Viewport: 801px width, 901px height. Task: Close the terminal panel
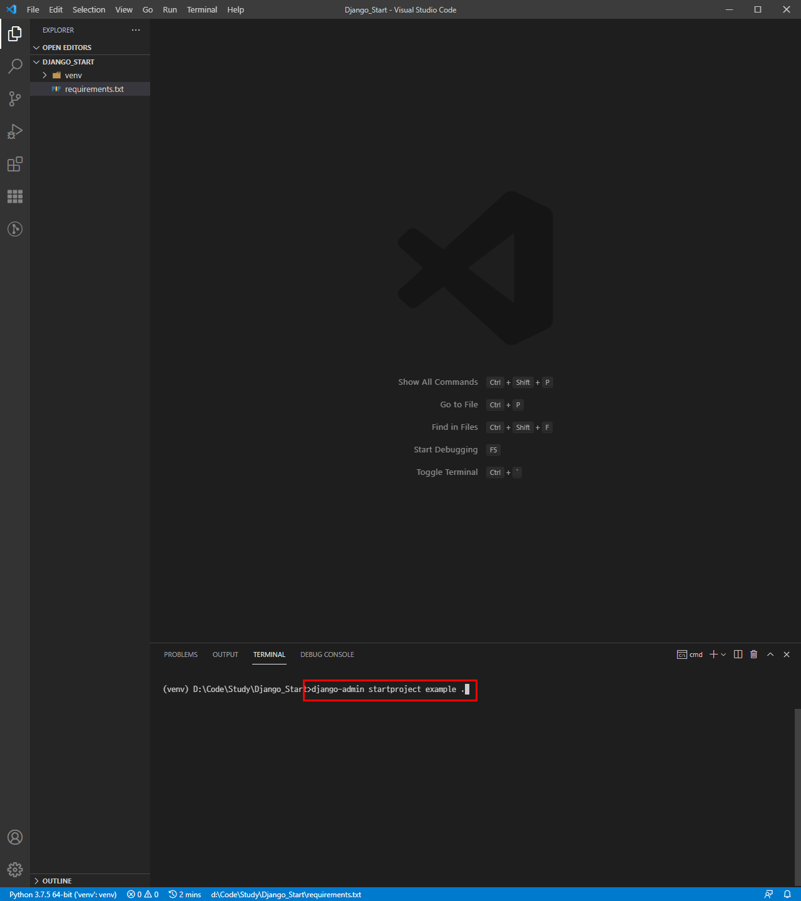pyautogui.click(x=787, y=654)
